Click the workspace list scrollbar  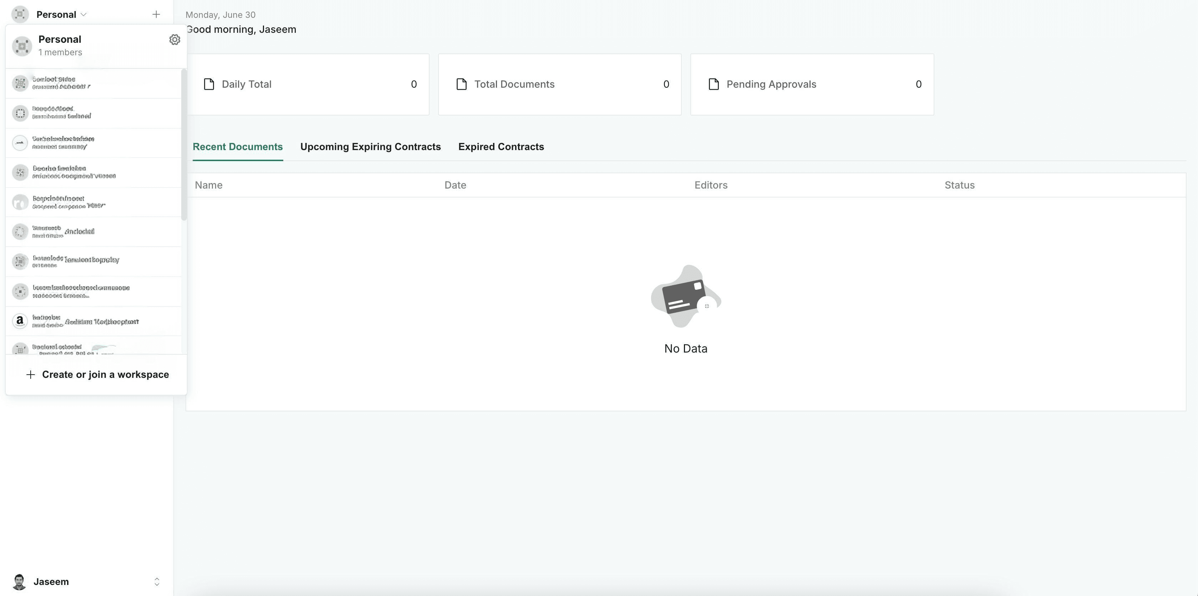coord(184,144)
